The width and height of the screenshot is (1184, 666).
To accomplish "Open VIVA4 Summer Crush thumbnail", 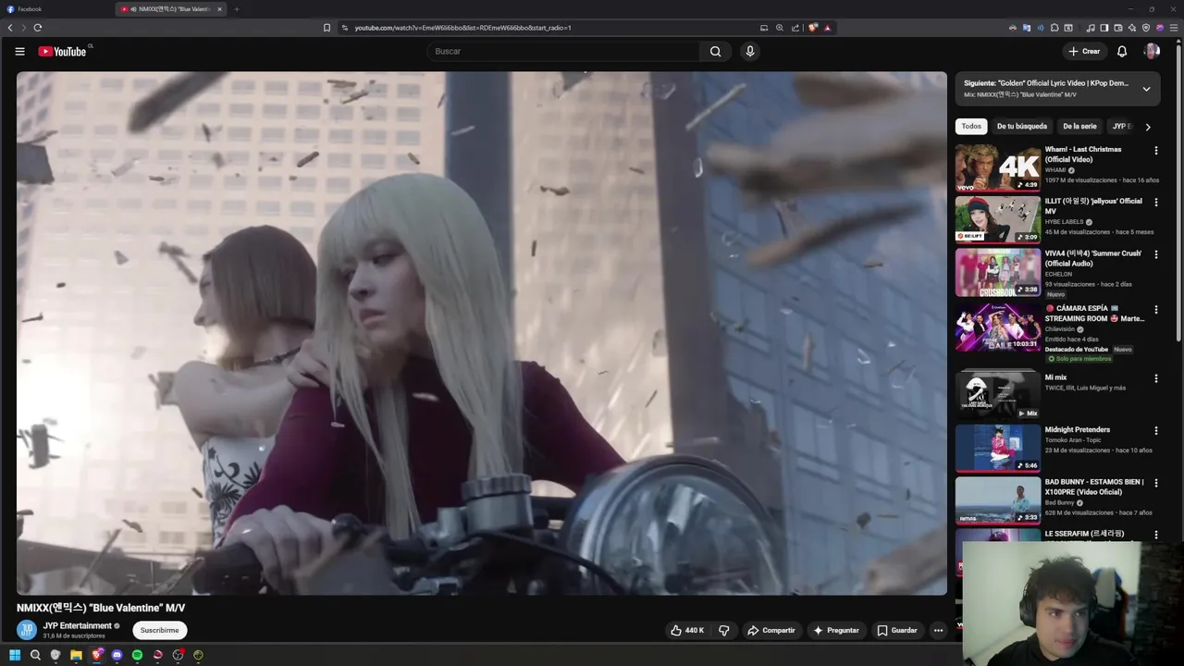I will (998, 272).
